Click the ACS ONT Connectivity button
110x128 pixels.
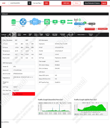(90, 29)
